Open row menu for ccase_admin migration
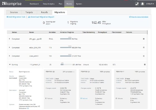This screenshot has height=110, width=156. (144, 56)
